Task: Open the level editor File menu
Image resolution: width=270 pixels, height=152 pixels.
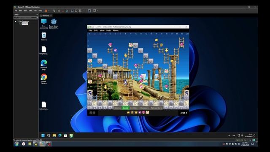Action: point(90,30)
